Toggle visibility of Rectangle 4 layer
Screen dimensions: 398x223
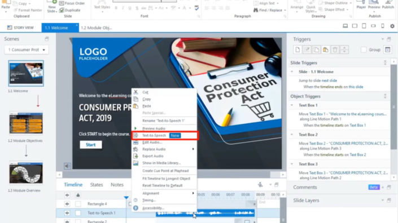(67, 204)
